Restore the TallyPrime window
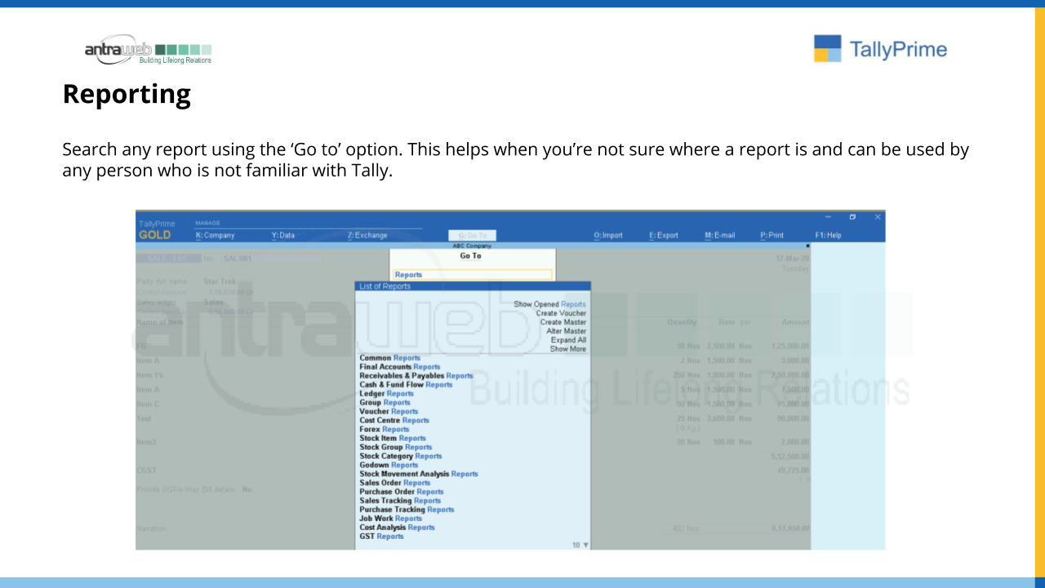This screenshot has height=588, width=1045. tap(852, 217)
